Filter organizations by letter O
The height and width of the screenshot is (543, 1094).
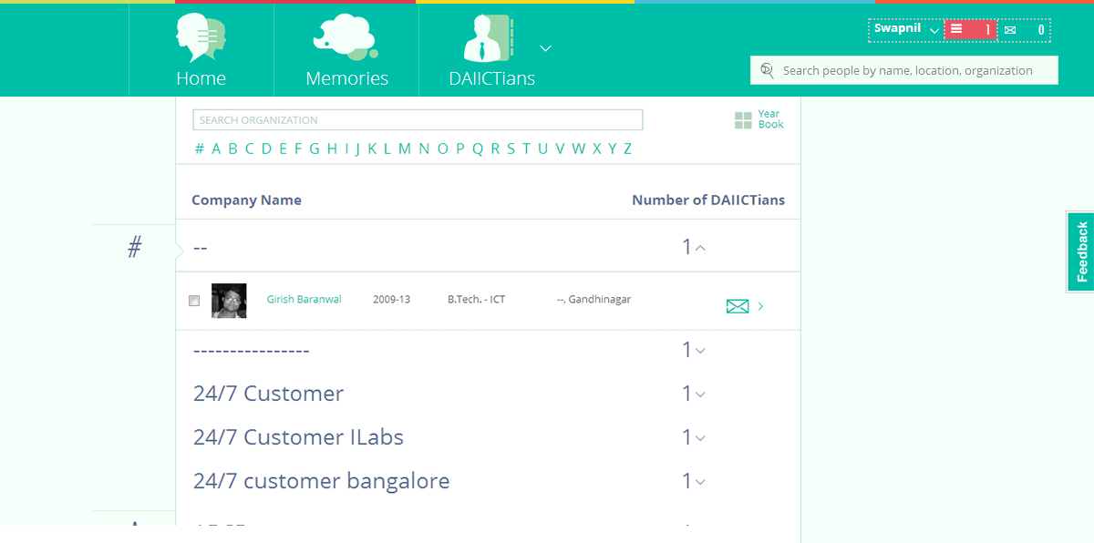443,149
